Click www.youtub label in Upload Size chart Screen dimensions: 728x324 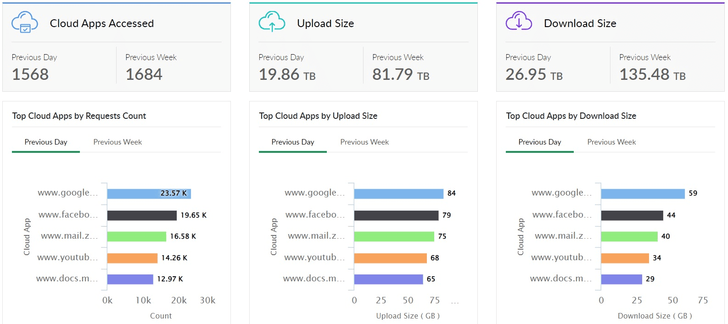point(314,257)
